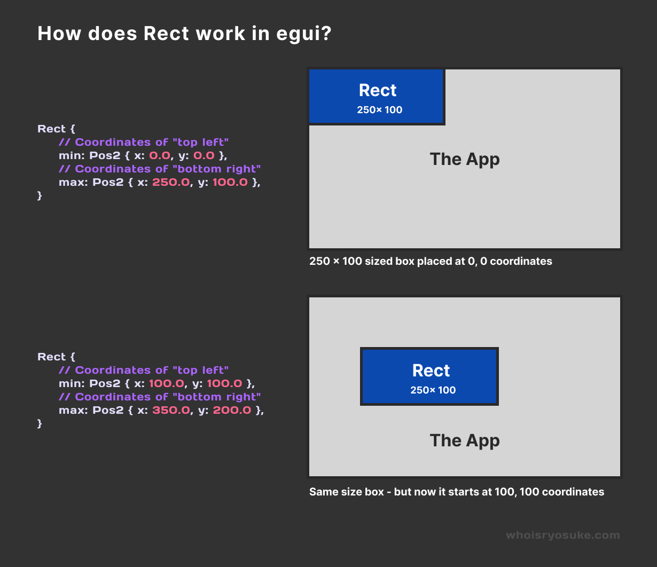Open the whoisryosuke.com link
The height and width of the screenshot is (567, 657).
click(562, 535)
